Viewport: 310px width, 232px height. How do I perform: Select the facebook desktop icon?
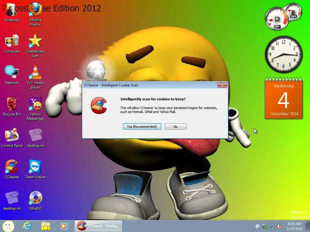[x=12, y=13]
